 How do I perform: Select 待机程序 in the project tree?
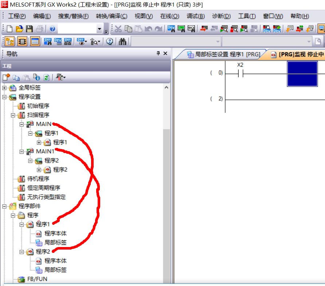click(x=38, y=179)
